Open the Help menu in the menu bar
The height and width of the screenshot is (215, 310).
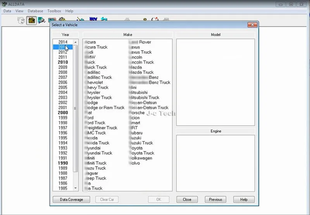pos(69,11)
